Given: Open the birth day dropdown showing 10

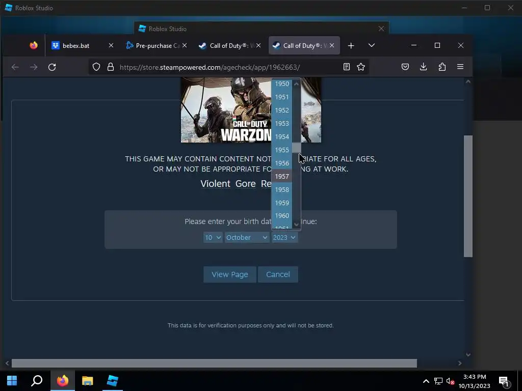Looking at the screenshot, I should point(213,237).
